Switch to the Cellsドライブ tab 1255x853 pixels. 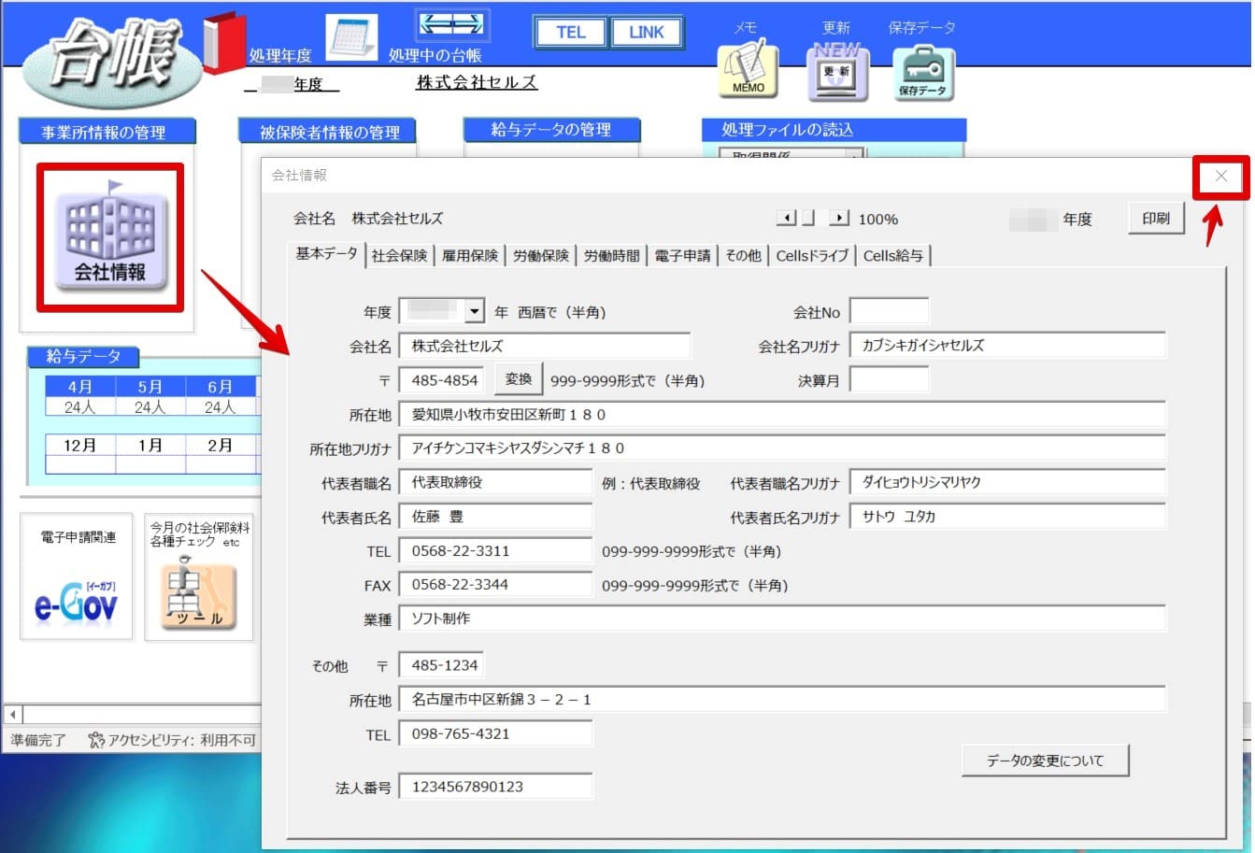pyautogui.click(x=812, y=255)
